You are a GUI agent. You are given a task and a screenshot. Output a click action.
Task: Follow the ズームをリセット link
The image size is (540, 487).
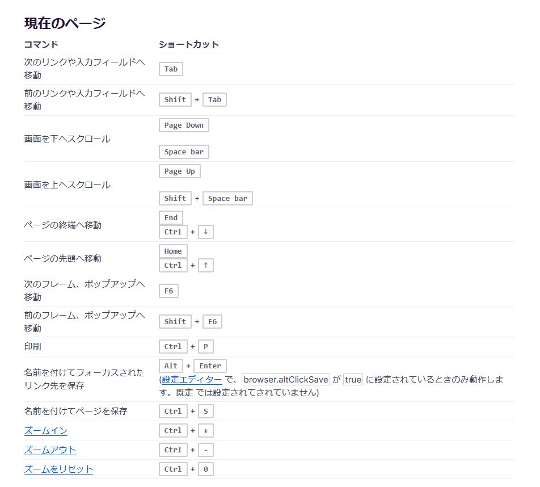(58, 469)
